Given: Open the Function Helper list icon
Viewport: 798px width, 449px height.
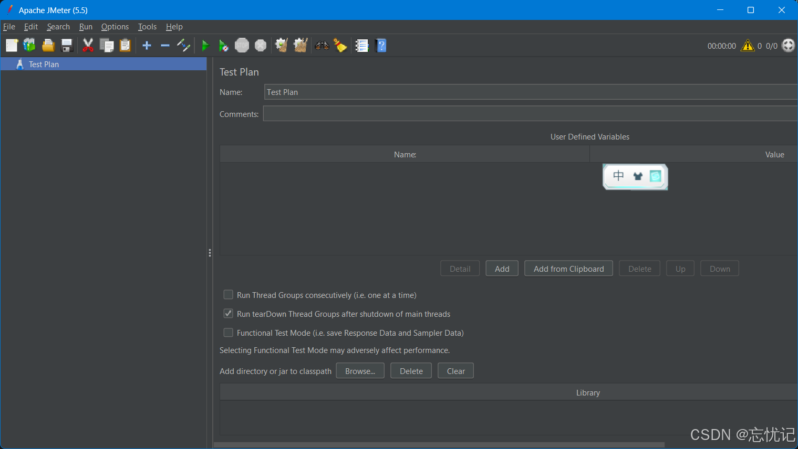Looking at the screenshot, I should pos(362,46).
